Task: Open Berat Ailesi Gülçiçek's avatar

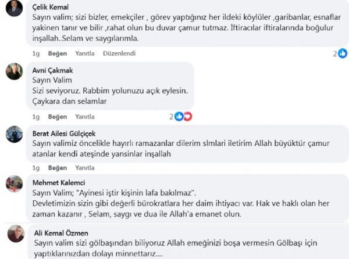Action: (x=14, y=134)
